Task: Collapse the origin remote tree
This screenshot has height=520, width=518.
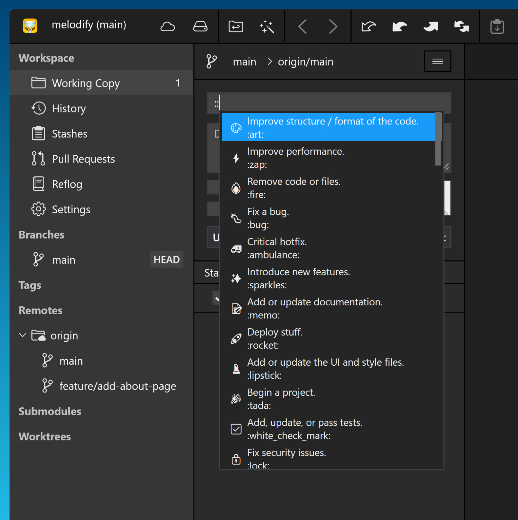Action: pos(23,335)
